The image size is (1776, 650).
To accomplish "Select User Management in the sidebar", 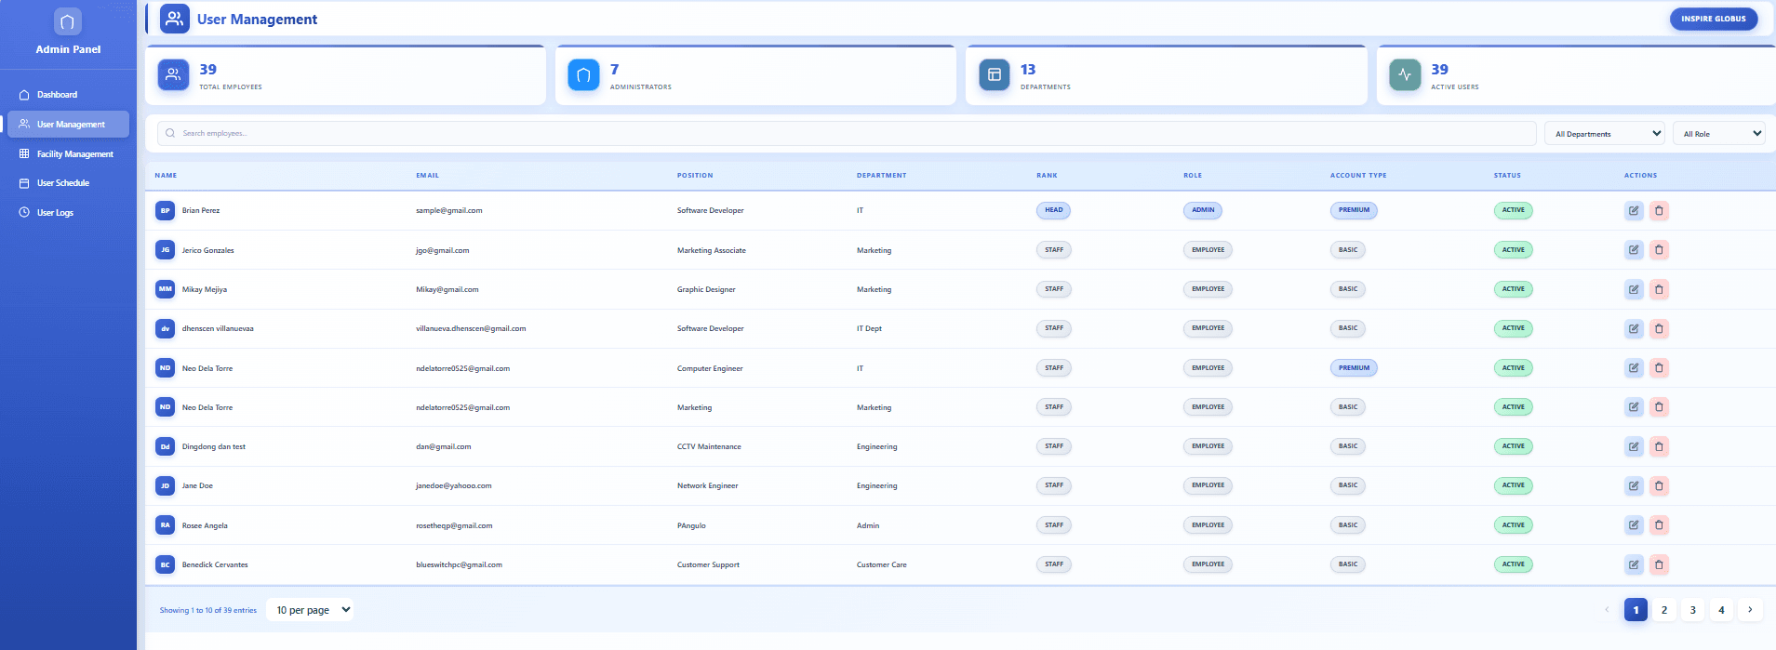I will [68, 125].
